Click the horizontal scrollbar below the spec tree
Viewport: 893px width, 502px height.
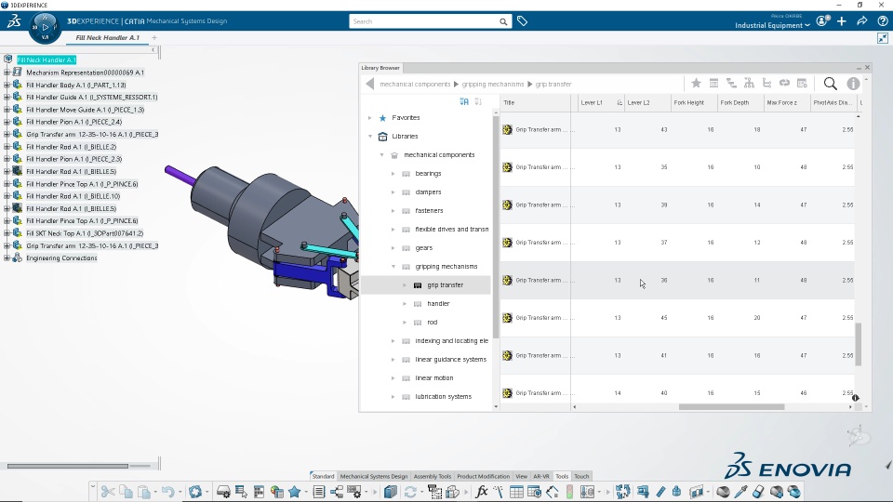click(x=67, y=466)
